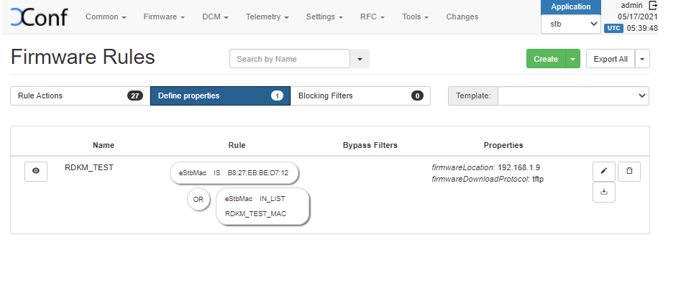Click the XConf logo

coord(39,17)
